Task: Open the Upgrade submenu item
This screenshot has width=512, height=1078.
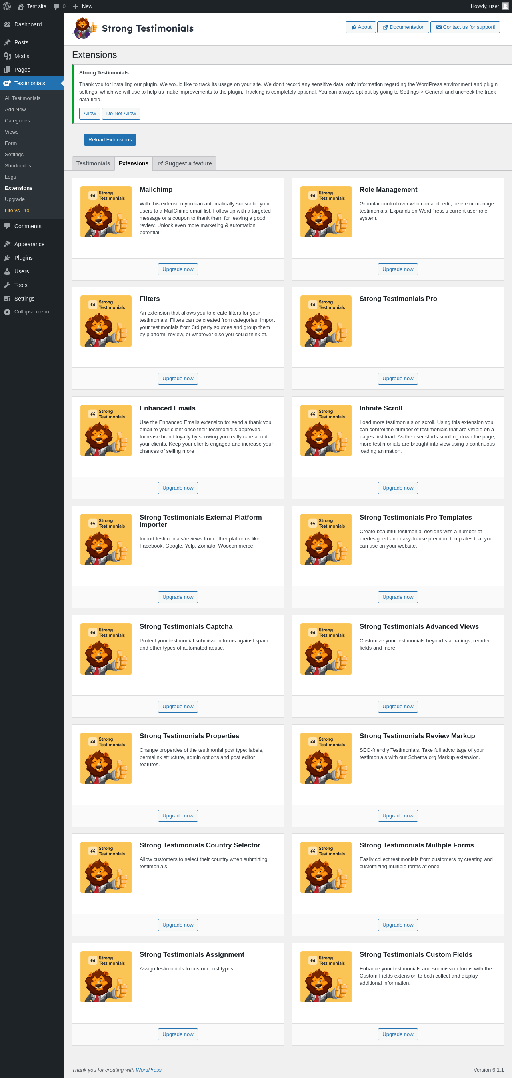Action: [15, 199]
